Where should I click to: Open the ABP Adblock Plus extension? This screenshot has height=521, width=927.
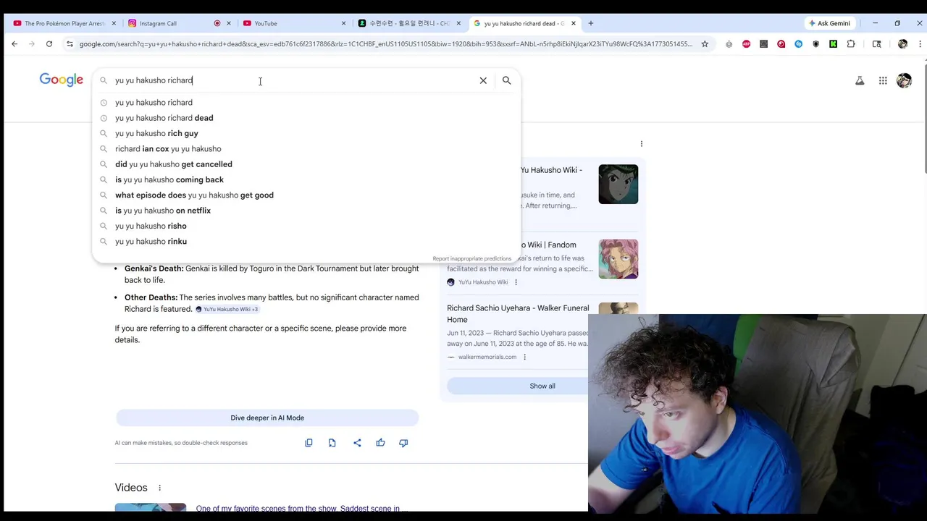point(746,44)
